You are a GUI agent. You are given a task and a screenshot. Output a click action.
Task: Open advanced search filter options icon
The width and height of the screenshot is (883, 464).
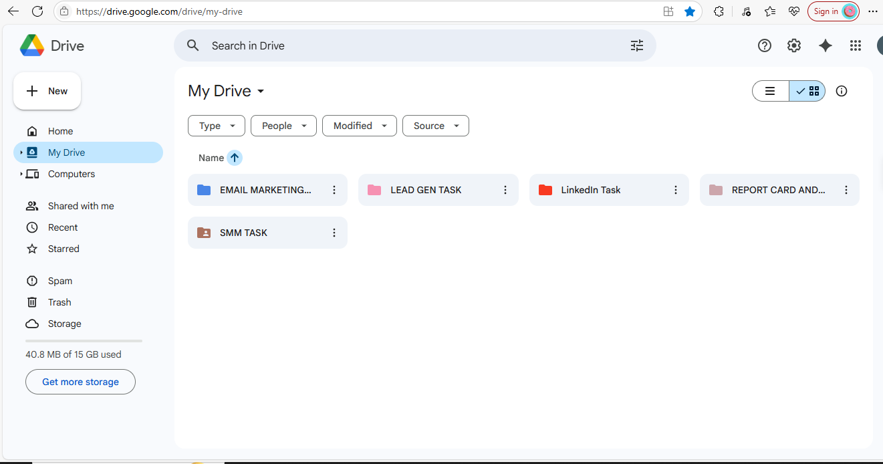(x=636, y=45)
